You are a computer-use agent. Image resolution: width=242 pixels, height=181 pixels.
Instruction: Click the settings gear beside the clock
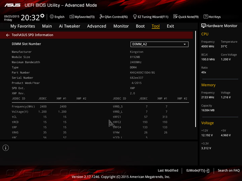[42, 16]
